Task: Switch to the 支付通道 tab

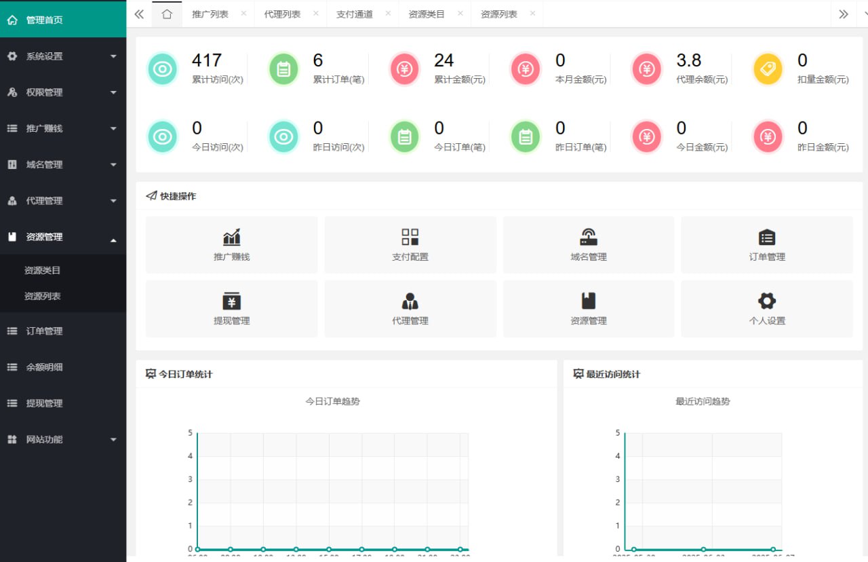Action: point(355,14)
